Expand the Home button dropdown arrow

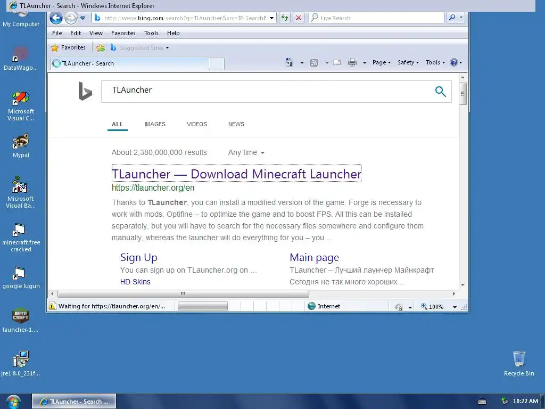(x=302, y=63)
